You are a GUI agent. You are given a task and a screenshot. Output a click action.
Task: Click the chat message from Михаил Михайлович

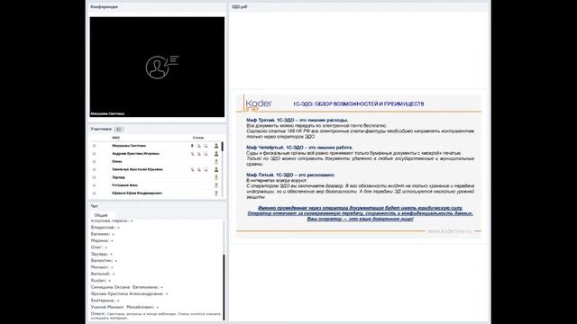(x=125, y=307)
